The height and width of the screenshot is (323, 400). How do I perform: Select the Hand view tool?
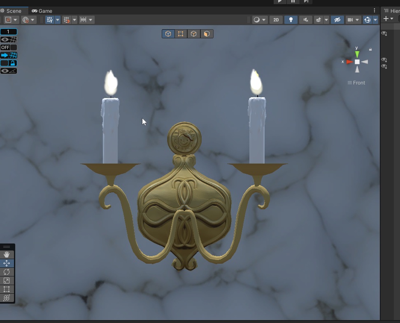(x=7, y=255)
